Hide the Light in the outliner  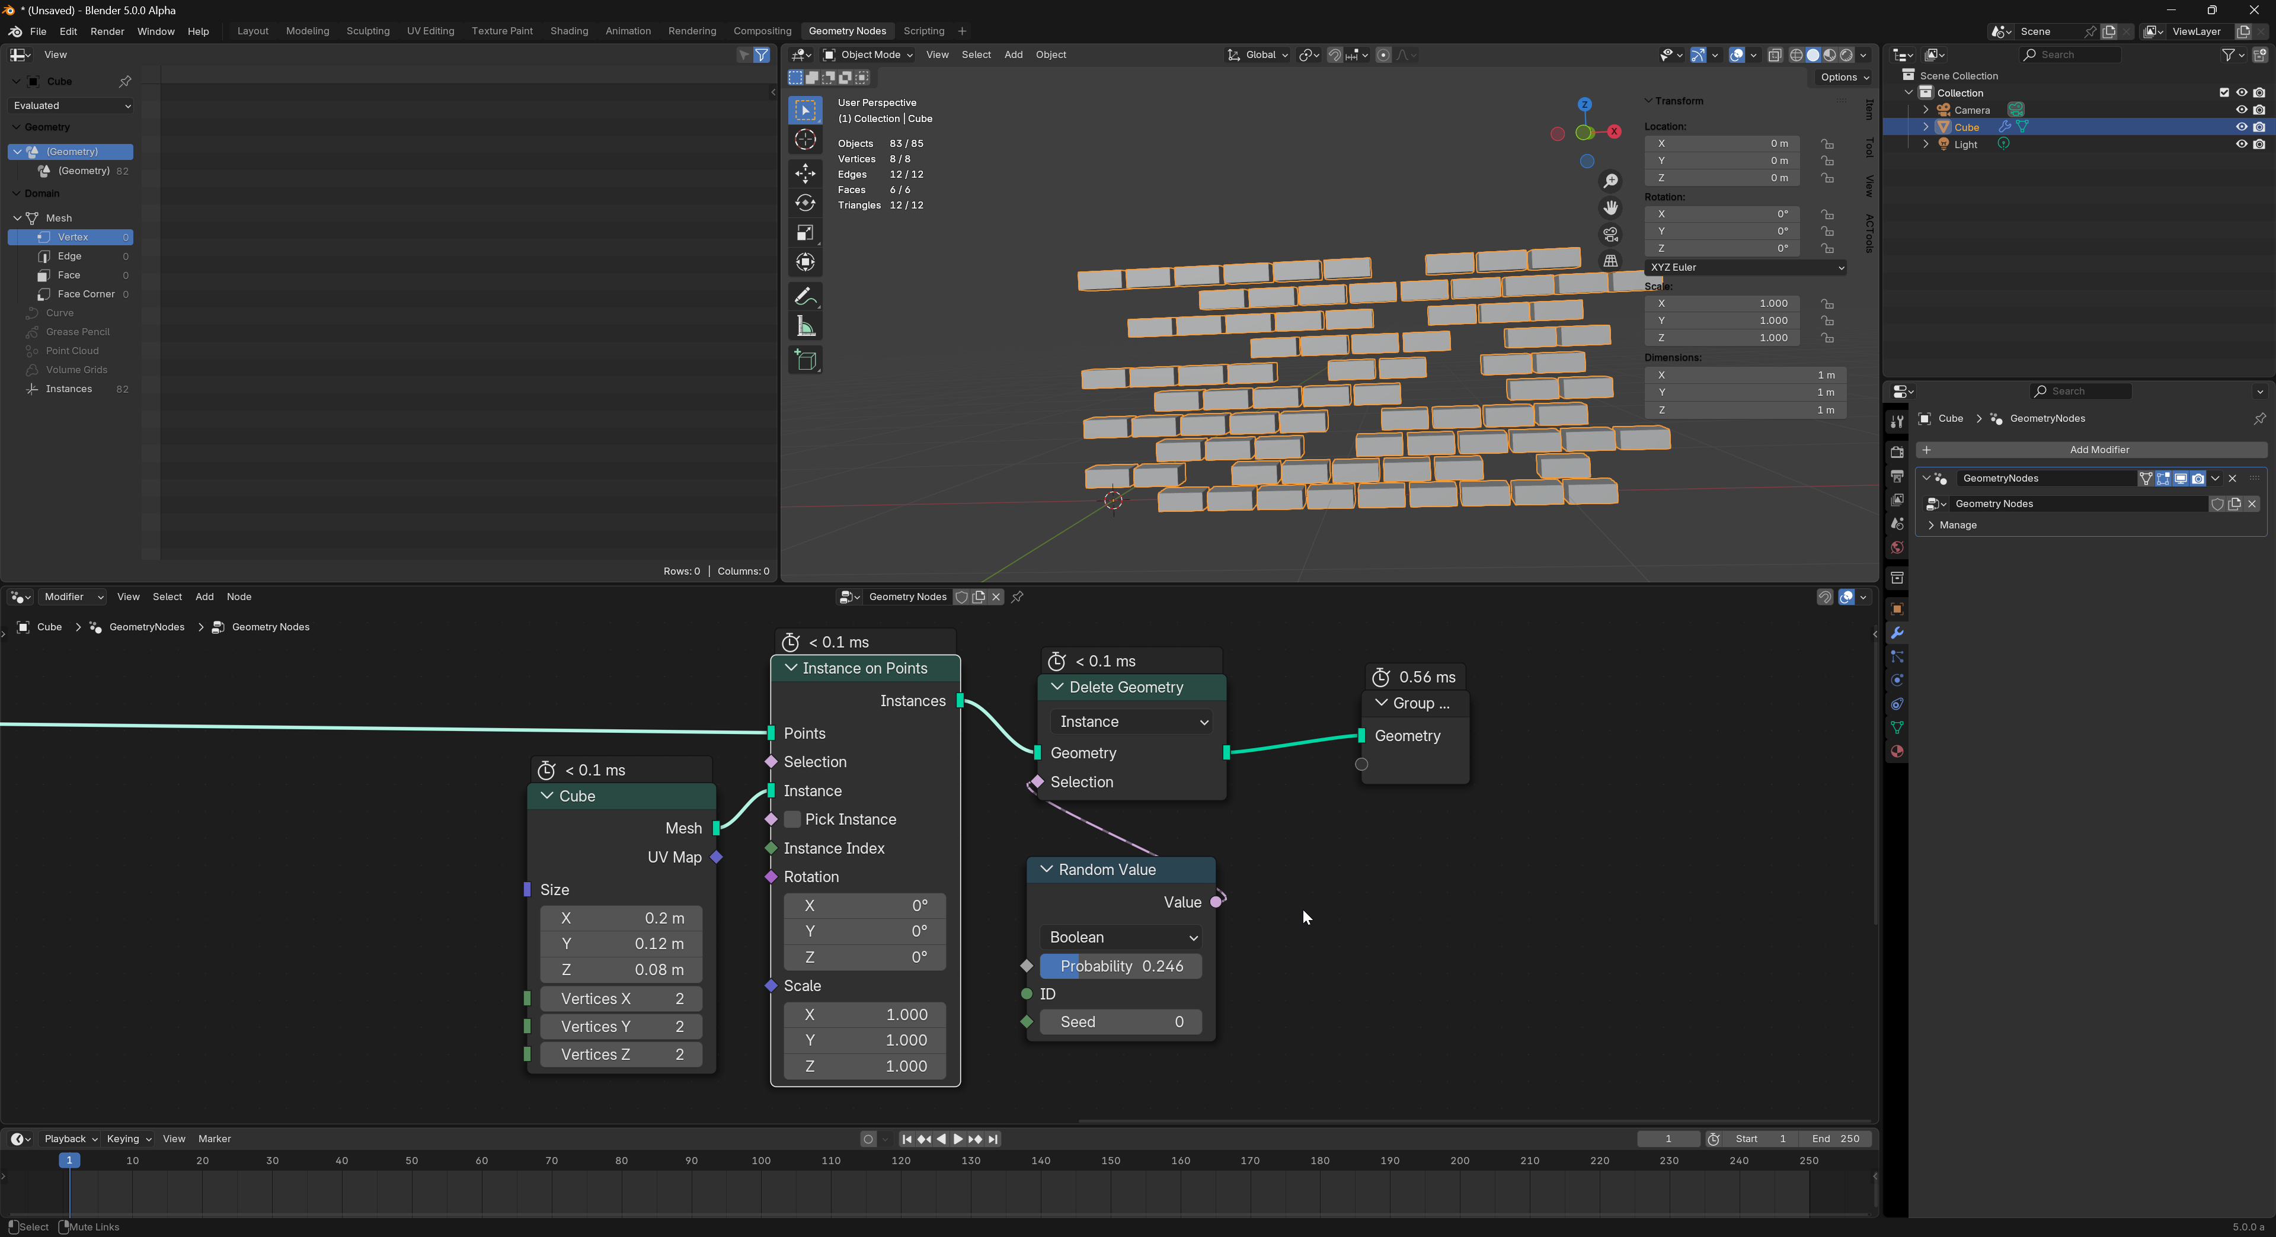[x=2240, y=145]
